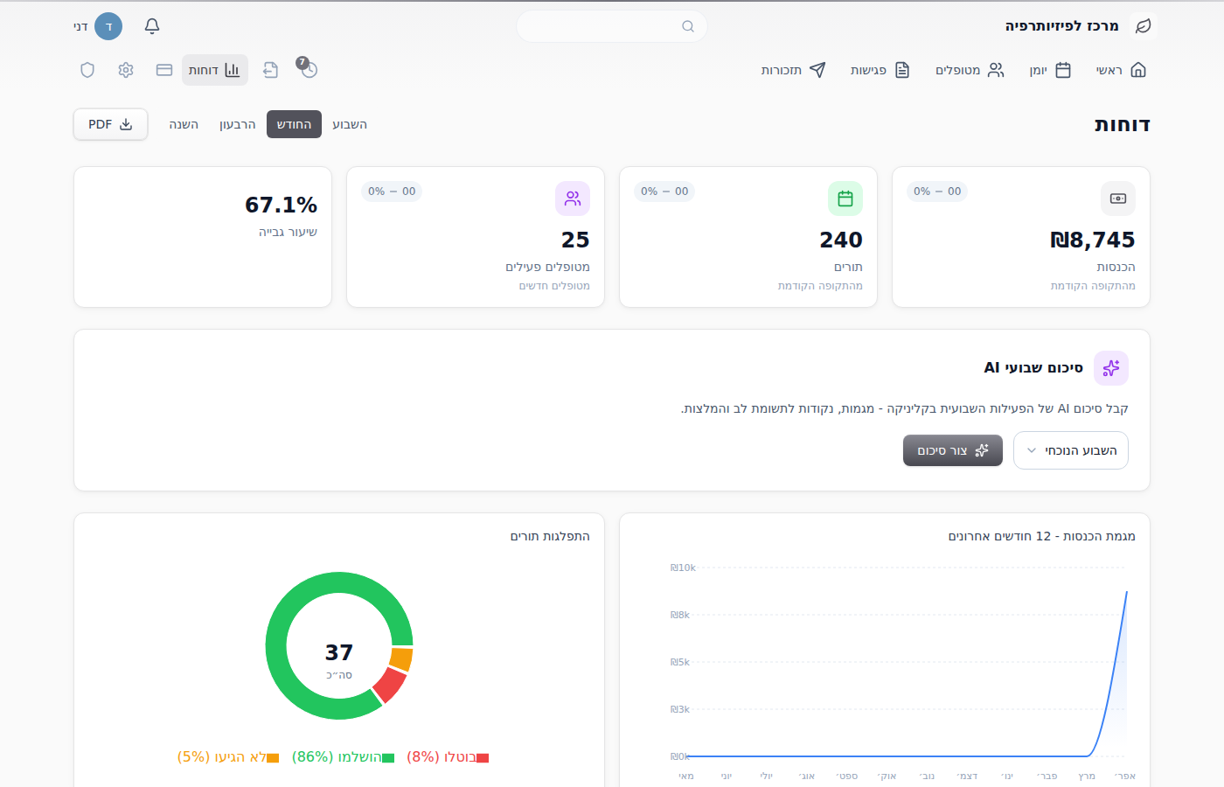The width and height of the screenshot is (1224, 787).
Task: Select the השבוע period filter
Action: (350, 124)
